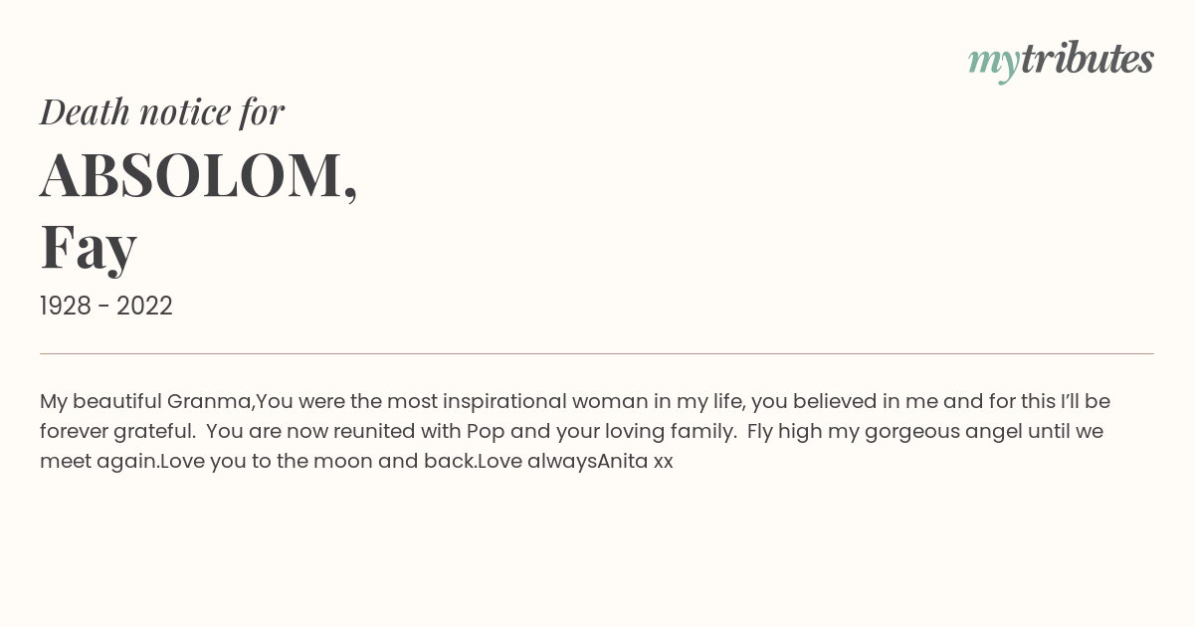The width and height of the screenshot is (1194, 627).
Task: Click the signature "Anita xx"
Action: pyautogui.click(x=636, y=462)
